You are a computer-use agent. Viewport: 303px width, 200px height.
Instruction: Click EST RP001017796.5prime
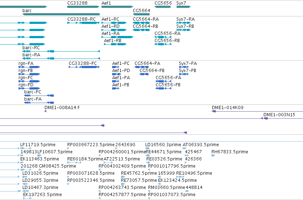[149, 170]
